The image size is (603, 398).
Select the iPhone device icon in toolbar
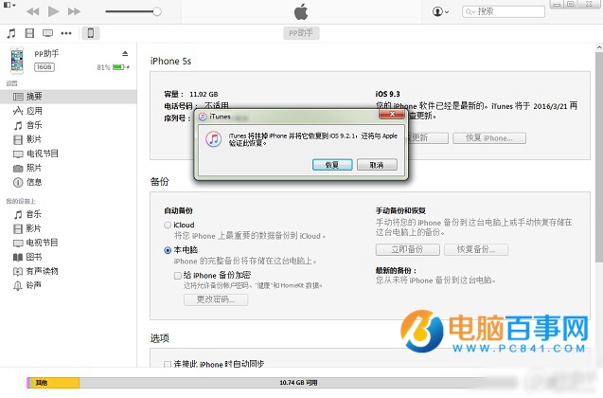[90, 33]
